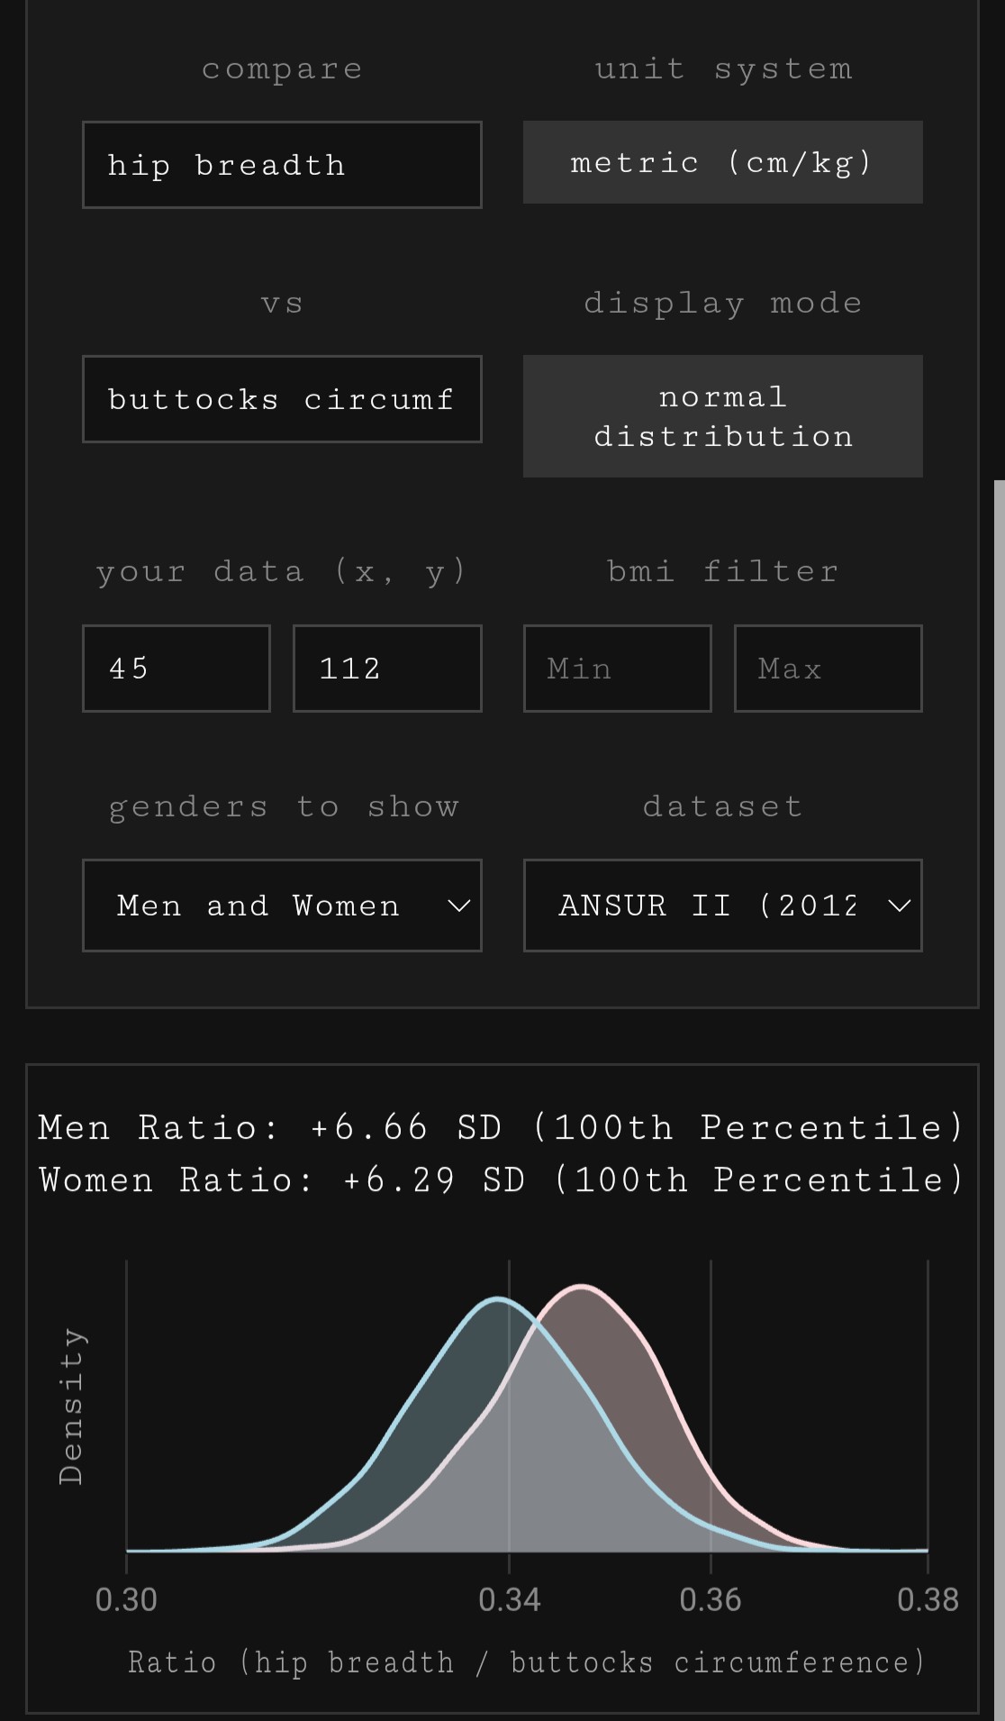Click the 'dataset' label

(723, 806)
